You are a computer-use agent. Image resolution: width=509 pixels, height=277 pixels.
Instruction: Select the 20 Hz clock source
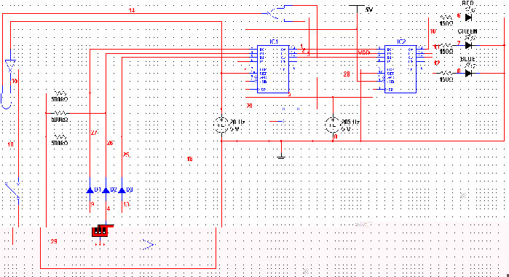pyautogui.click(x=221, y=125)
